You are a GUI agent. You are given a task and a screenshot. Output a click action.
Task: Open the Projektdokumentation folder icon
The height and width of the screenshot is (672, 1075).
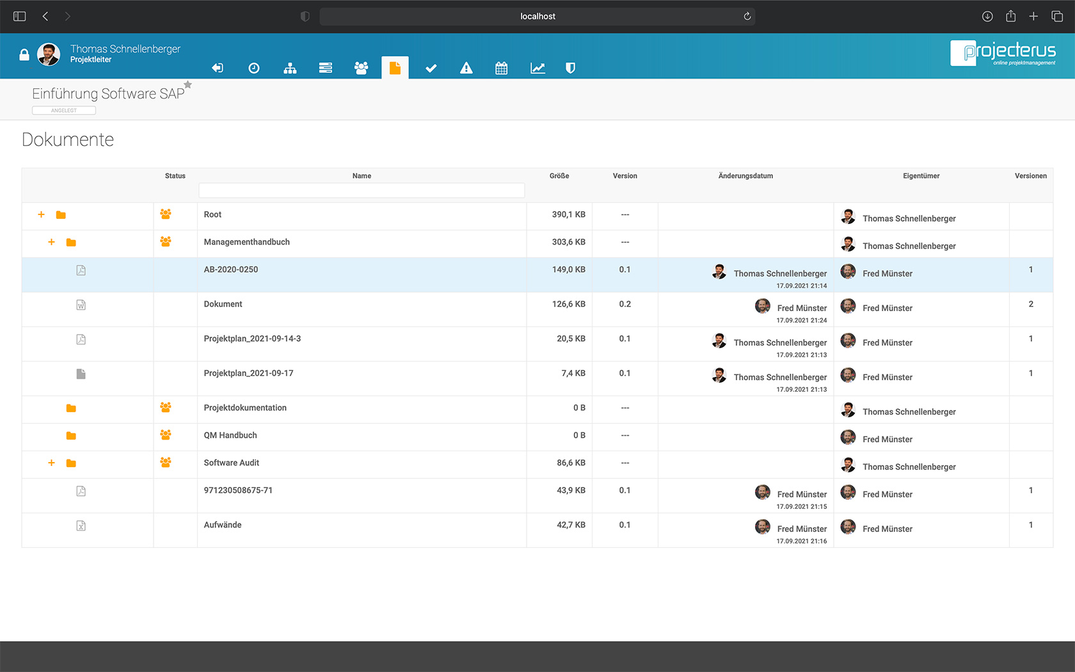[x=71, y=408]
